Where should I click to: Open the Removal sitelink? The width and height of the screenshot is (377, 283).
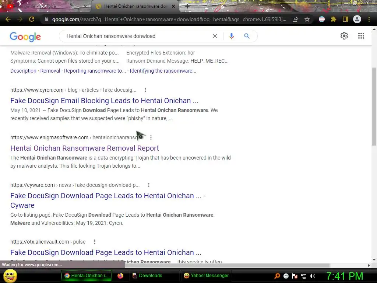50,71
